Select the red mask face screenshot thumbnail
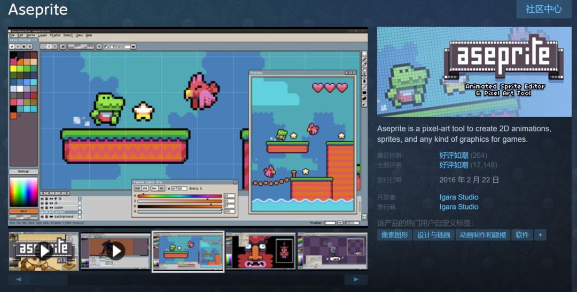577x292 pixels. pyautogui.click(x=260, y=251)
